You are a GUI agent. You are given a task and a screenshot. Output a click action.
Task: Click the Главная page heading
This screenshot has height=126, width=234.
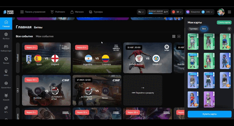(x=24, y=27)
